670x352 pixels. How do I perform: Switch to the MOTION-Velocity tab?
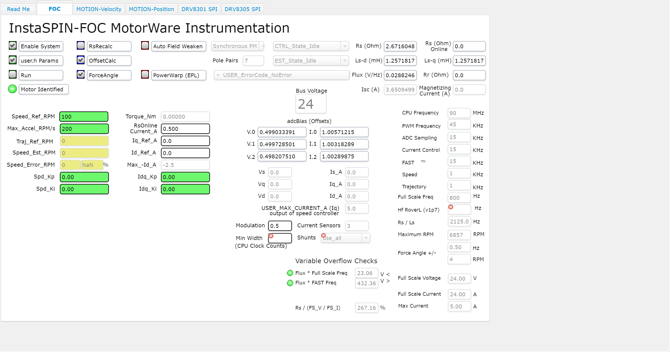tap(99, 9)
